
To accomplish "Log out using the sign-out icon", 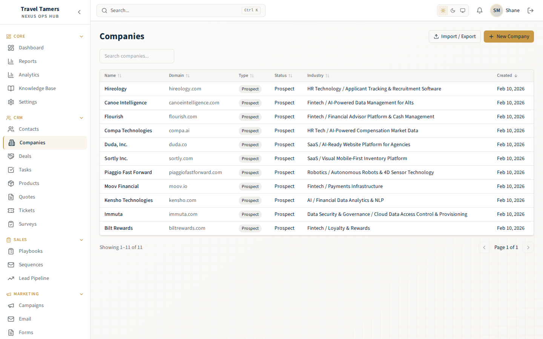I will [531, 10].
